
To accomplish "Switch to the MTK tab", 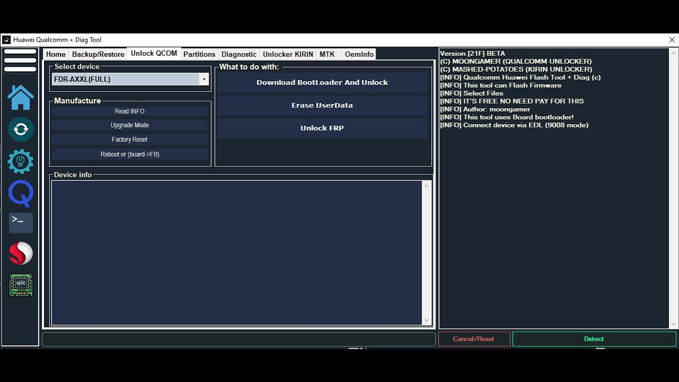I will coord(327,54).
